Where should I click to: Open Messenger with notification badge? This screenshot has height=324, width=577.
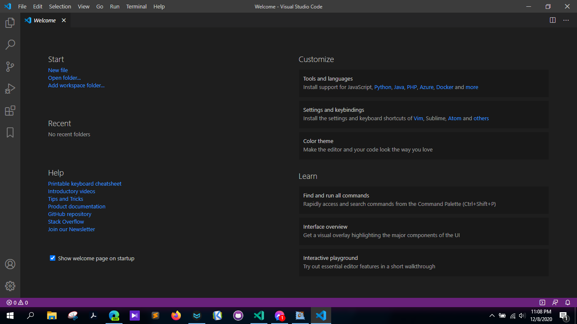coord(280,316)
